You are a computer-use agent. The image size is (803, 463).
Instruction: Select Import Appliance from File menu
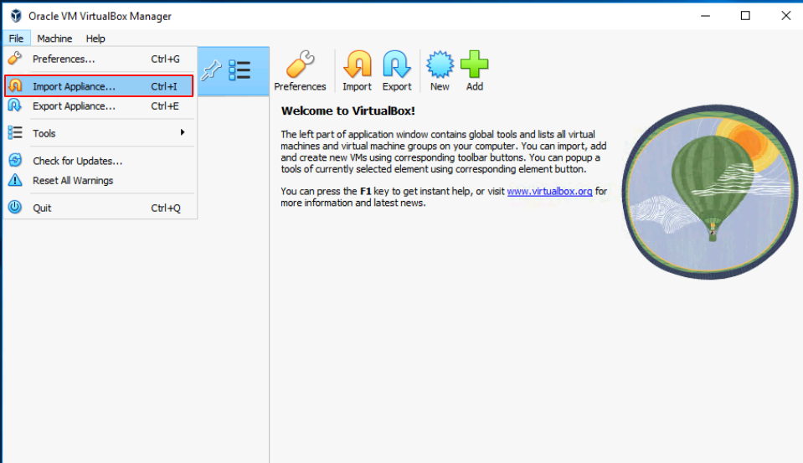pos(74,86)
